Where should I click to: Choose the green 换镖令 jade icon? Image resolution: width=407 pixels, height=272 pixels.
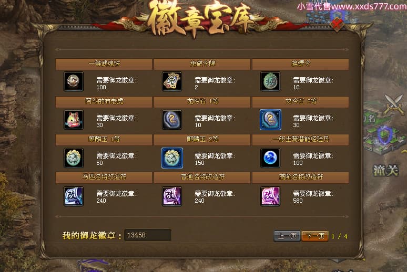[270, 81]
